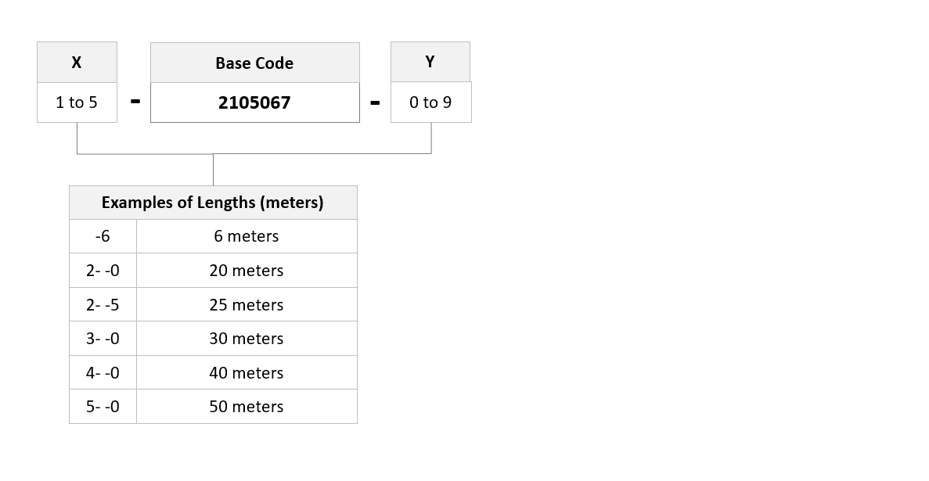Select the base code 2105067 cell
This screenshot has height=481, width=929.
[254, 102]
